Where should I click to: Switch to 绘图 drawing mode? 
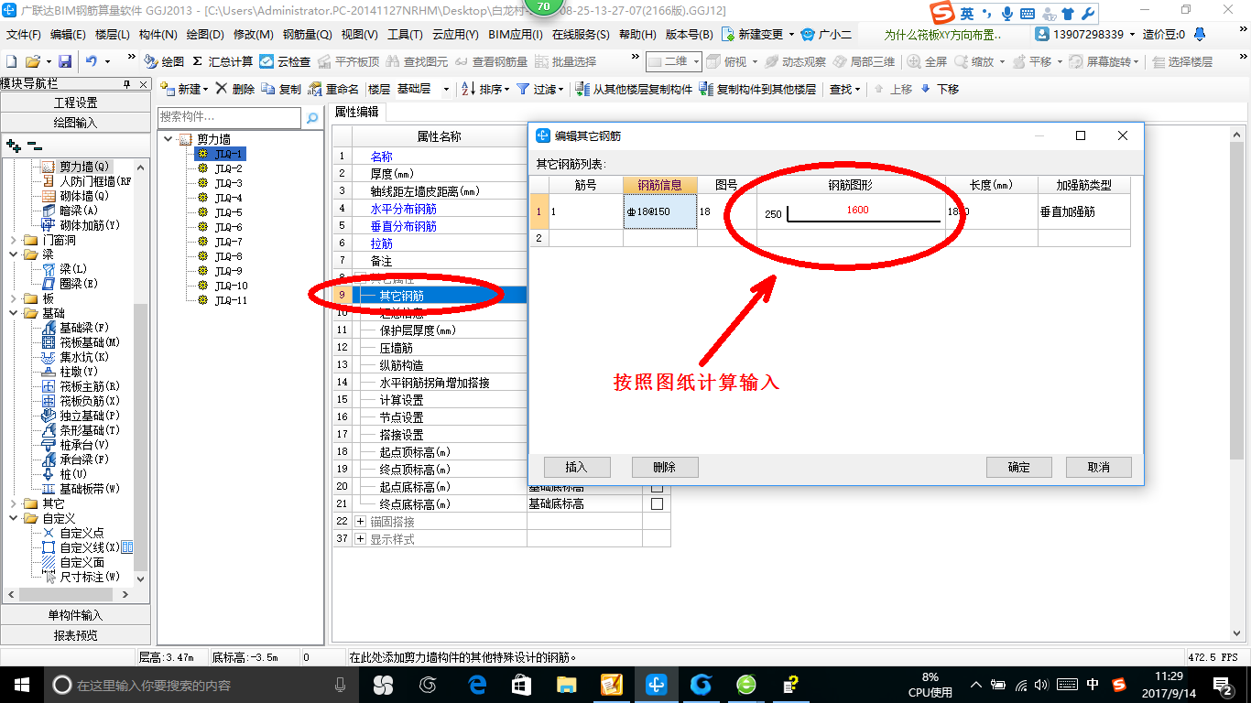(x=164, y=61)
